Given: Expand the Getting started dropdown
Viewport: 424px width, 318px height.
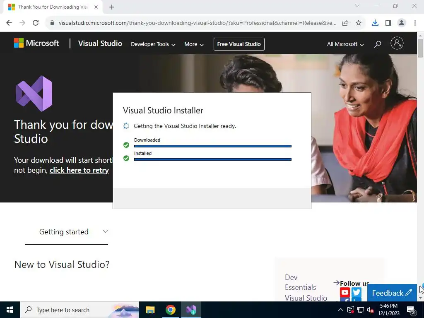Looking at the screenshot, I should 67,232.
